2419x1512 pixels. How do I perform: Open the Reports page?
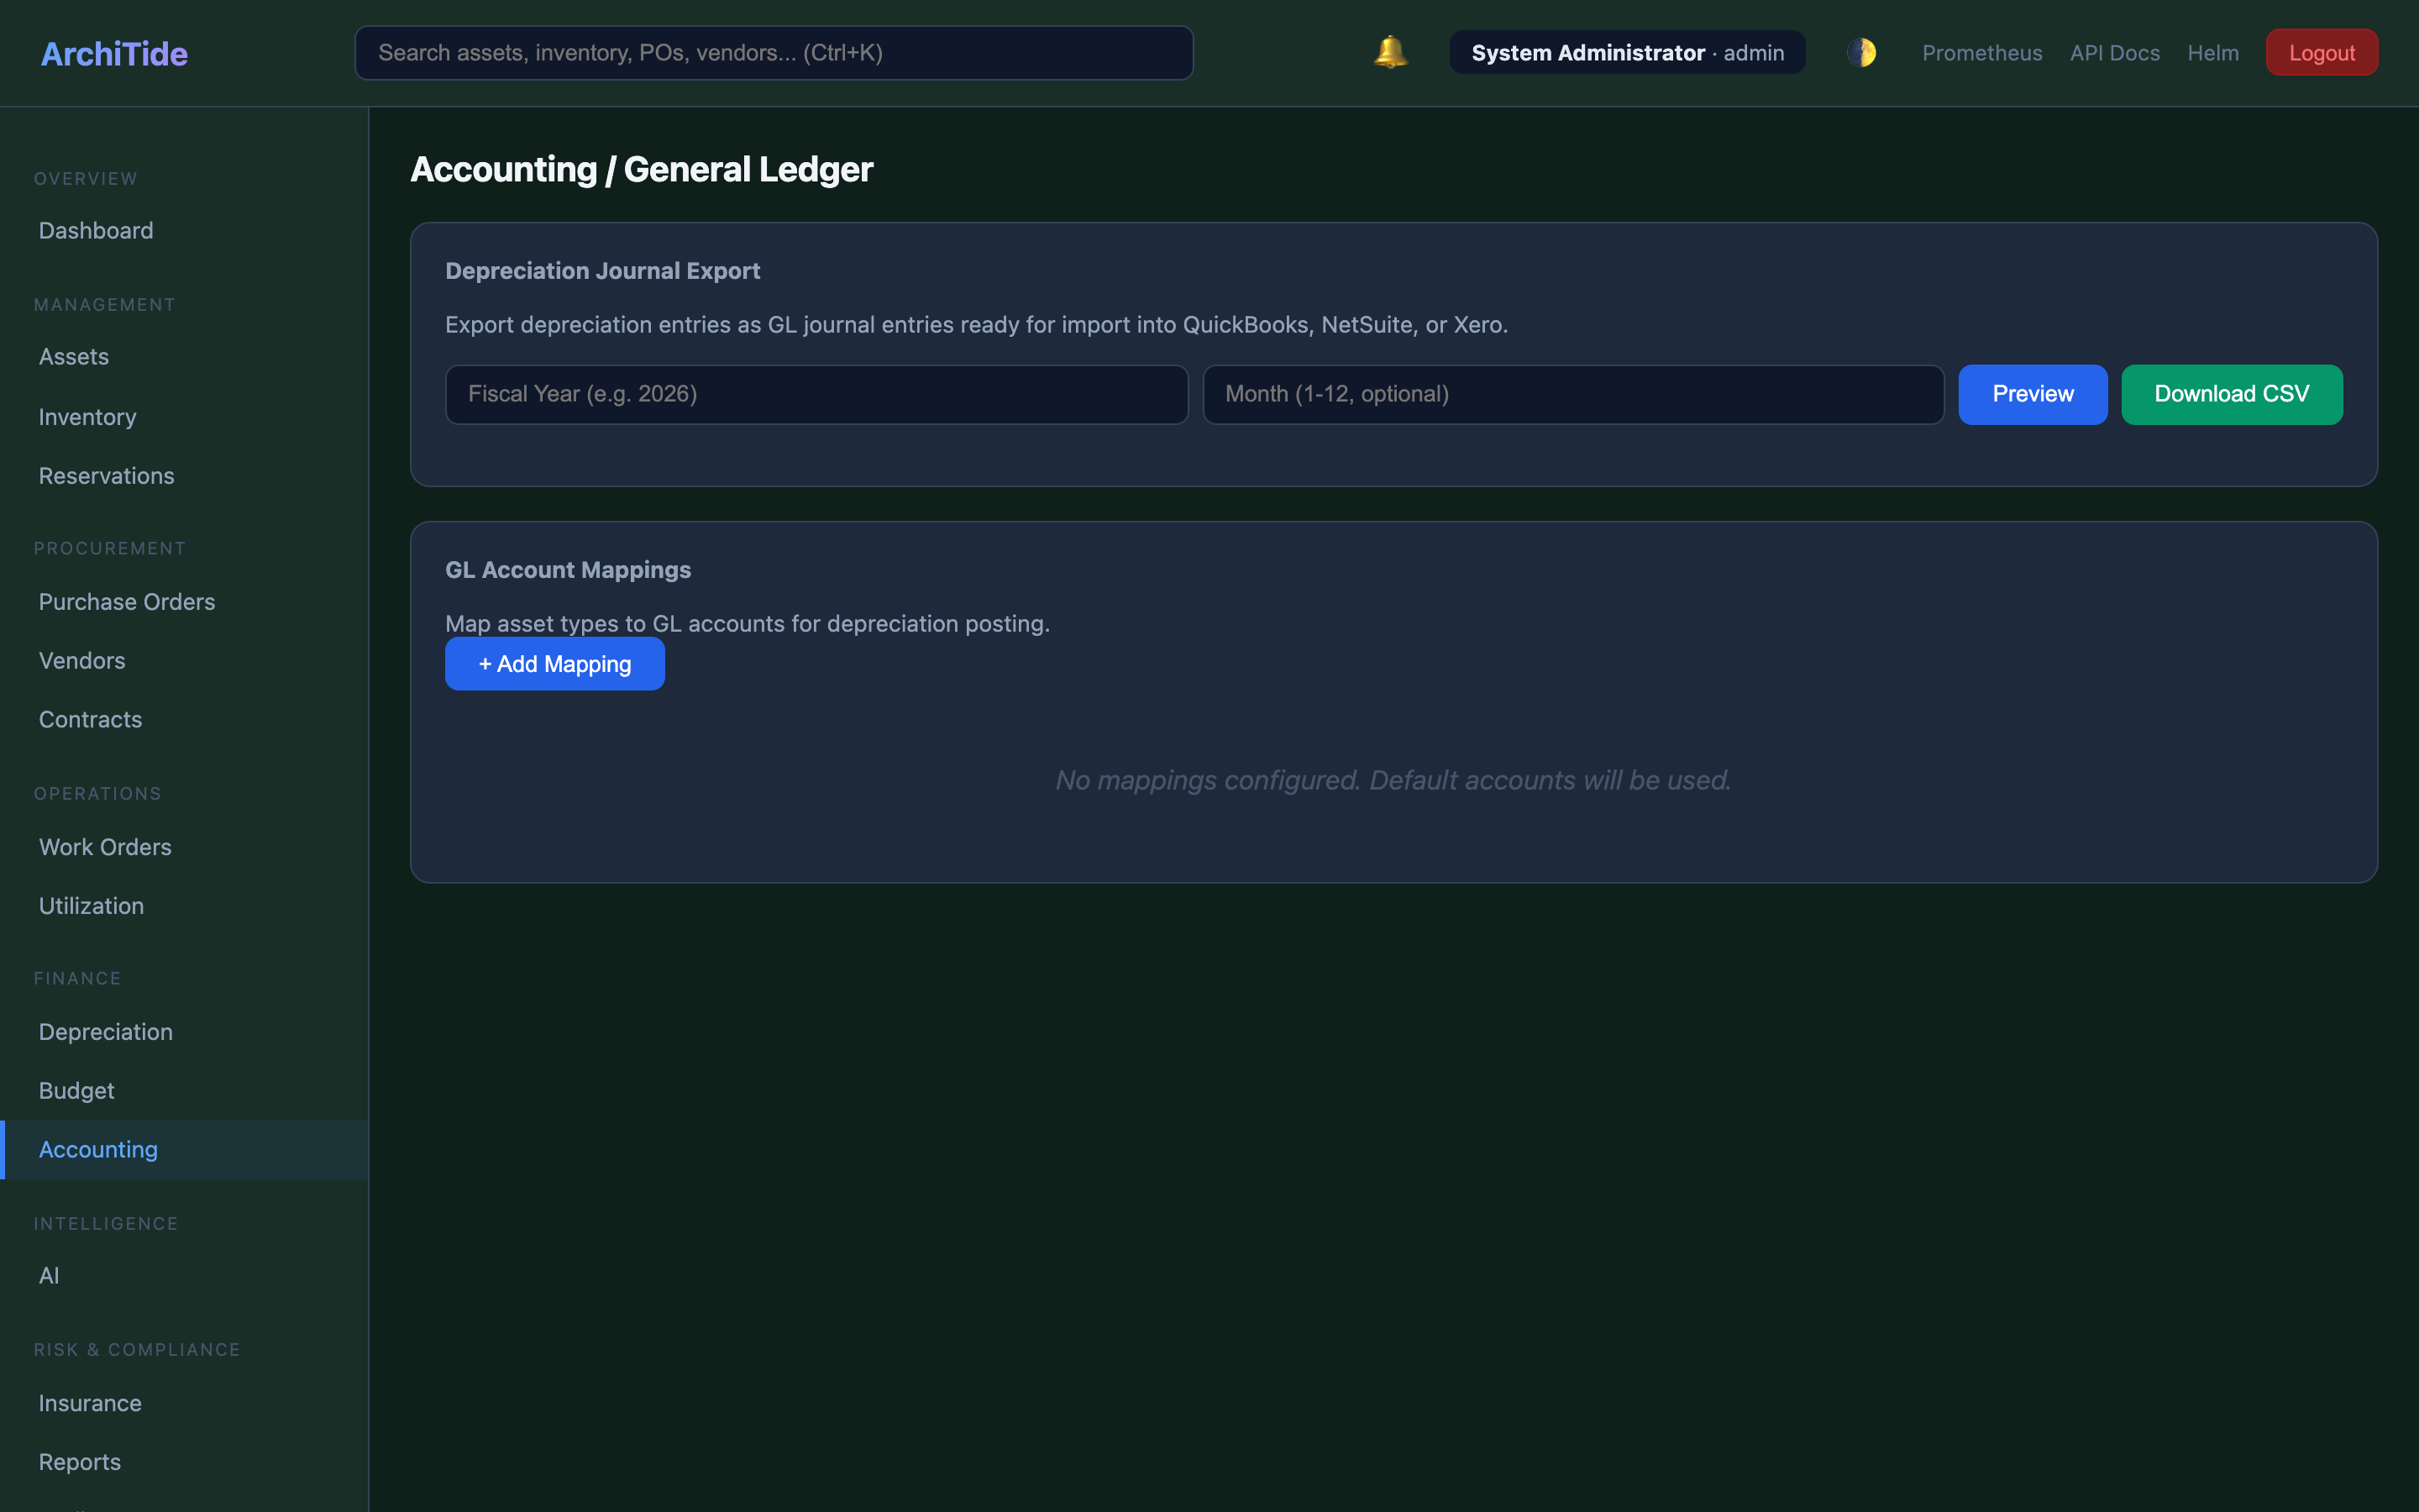click(x=79, y=1461)
